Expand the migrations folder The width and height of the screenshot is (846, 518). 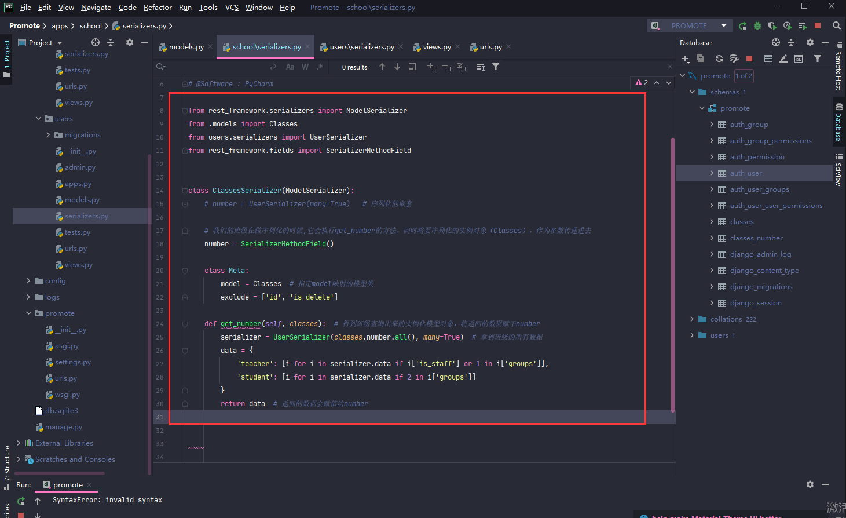coord(48,134)
